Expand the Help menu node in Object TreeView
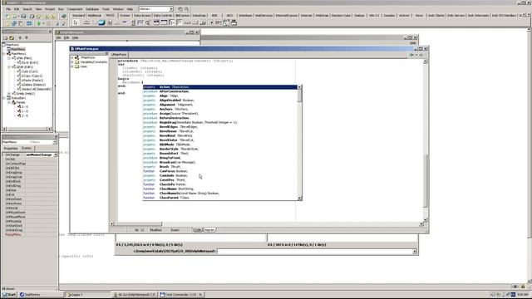The height and width of the screenshot is (299, 532). coord(9,94)
